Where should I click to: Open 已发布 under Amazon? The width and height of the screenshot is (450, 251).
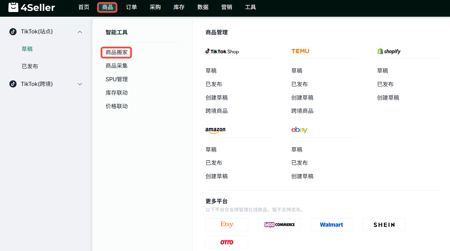(214, 163)
